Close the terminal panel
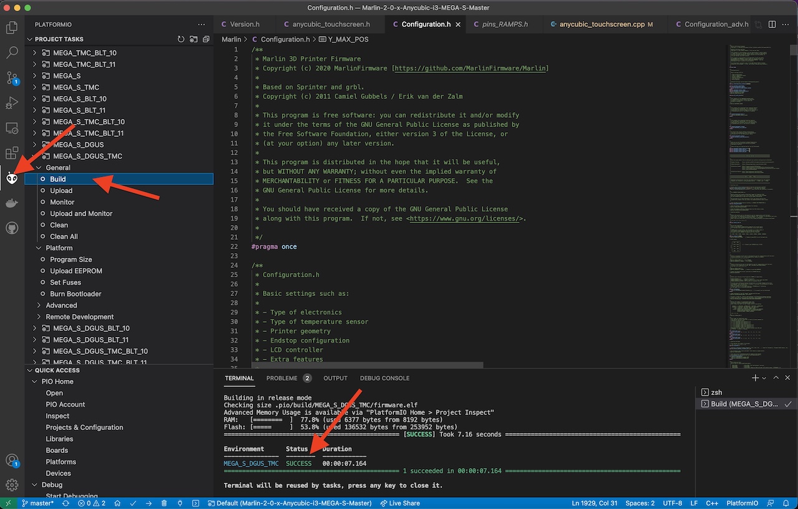The image size is (798, 509). coord(788,378)
